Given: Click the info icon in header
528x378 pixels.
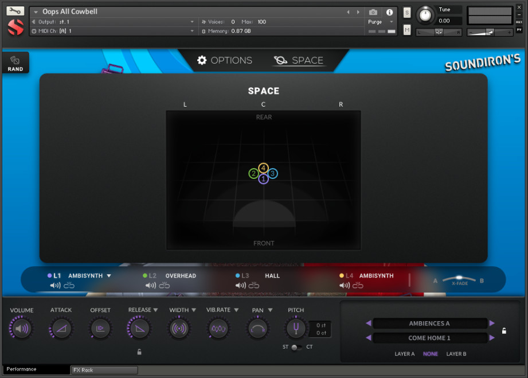Looking at the screenshot, I should (x=390, y=12).
